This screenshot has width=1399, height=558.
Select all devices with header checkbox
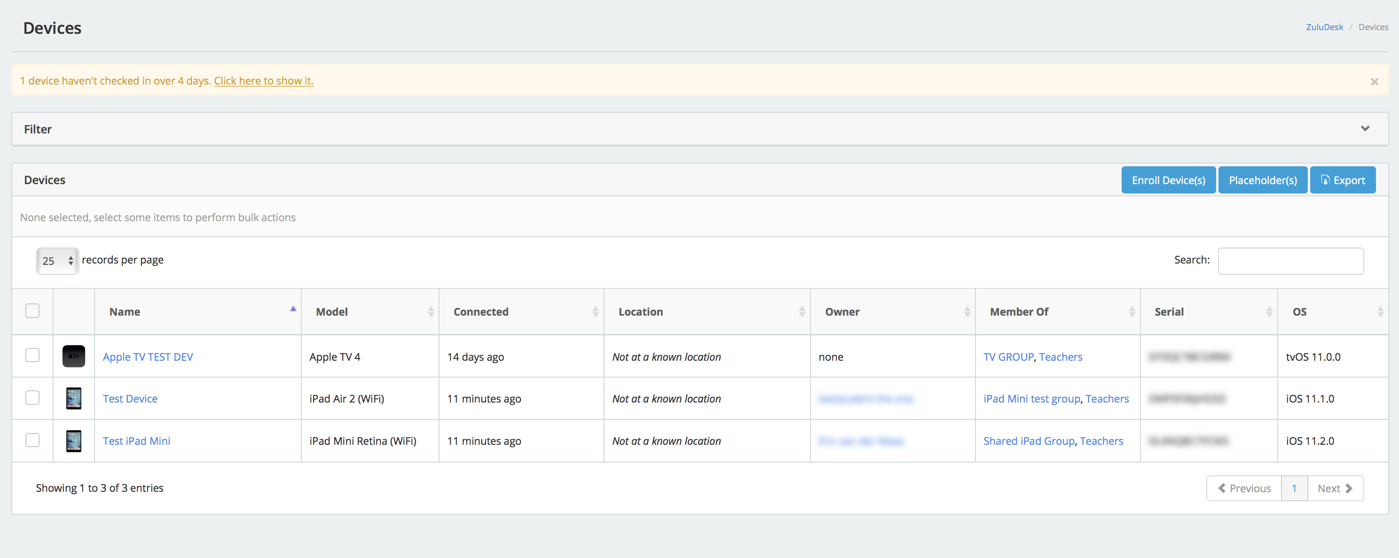pyautogui.click(x=32, y=310)
